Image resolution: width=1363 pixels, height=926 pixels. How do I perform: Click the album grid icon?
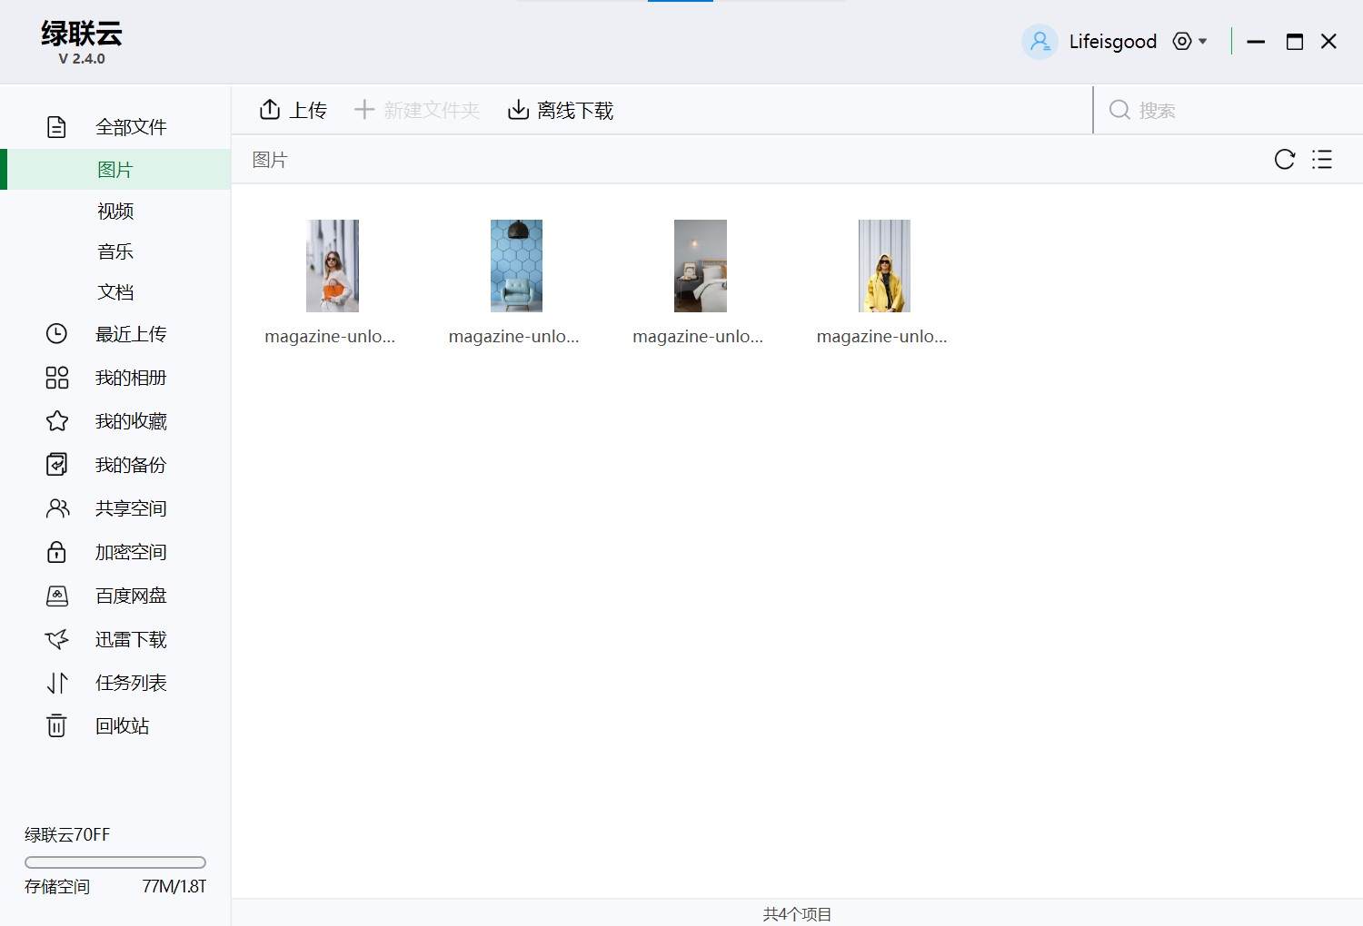56,378
